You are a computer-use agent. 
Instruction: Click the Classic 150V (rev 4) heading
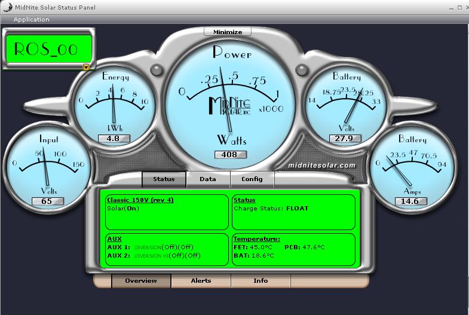coord(140,200)
